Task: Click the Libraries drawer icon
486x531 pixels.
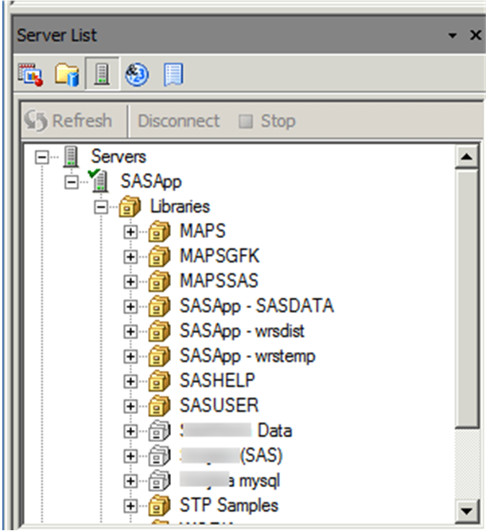Action: tap(130, 206)
